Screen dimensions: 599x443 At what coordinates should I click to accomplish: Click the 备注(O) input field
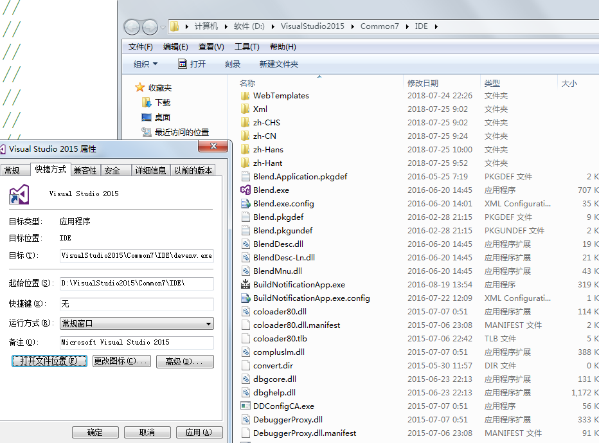137,343
